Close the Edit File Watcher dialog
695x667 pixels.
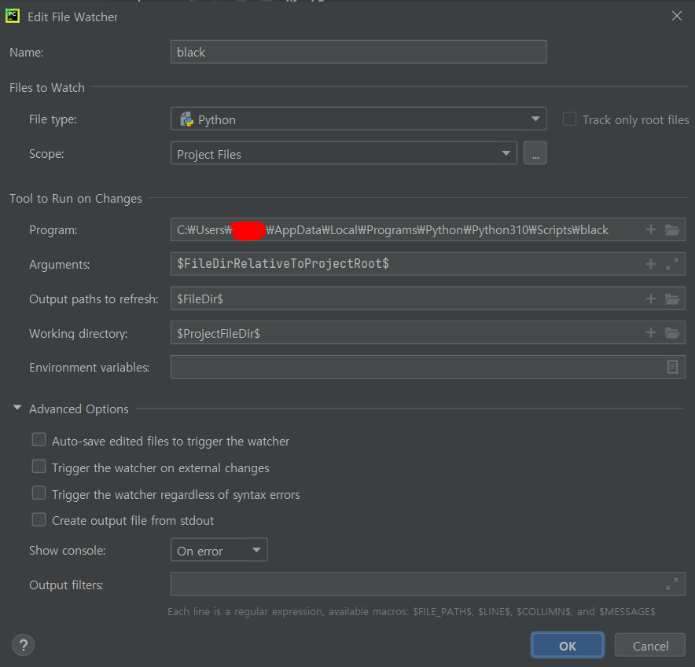[677, 16]
